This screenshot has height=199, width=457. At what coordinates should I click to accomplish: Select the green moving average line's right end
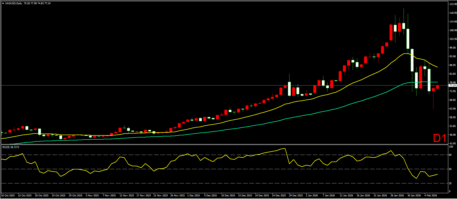(x=437, y=82)
